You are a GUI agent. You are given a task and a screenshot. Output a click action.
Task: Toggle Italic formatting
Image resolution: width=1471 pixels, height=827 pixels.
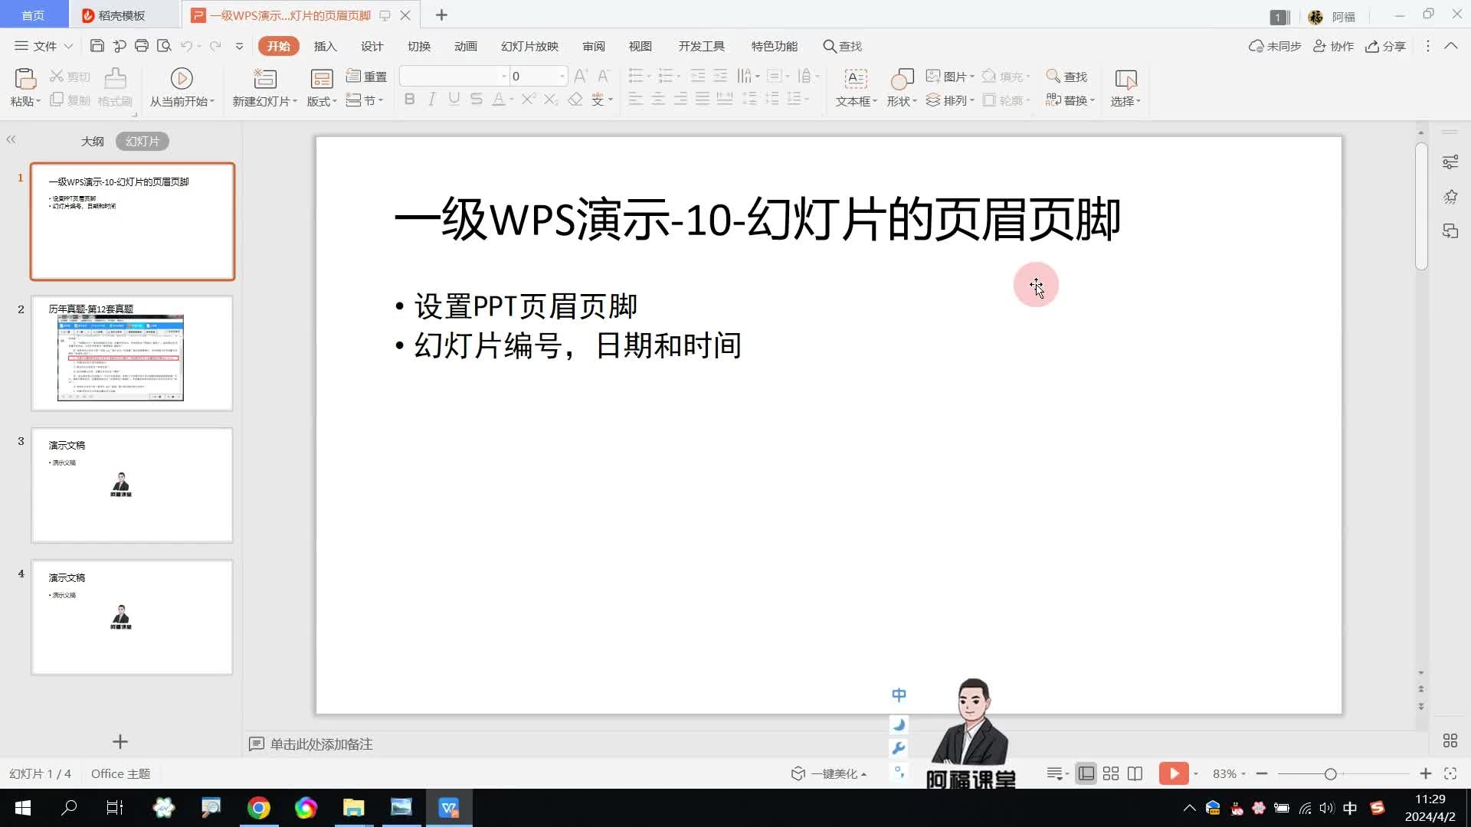(x=431, y=100)
